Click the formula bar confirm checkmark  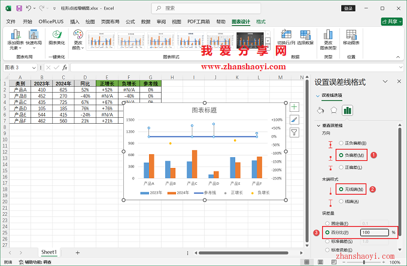(56, 68)
